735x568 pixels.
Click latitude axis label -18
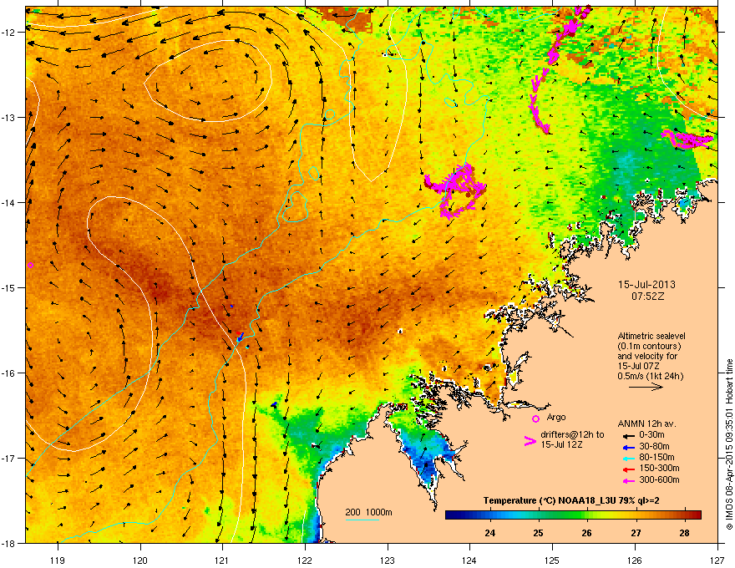coord(8,543)
